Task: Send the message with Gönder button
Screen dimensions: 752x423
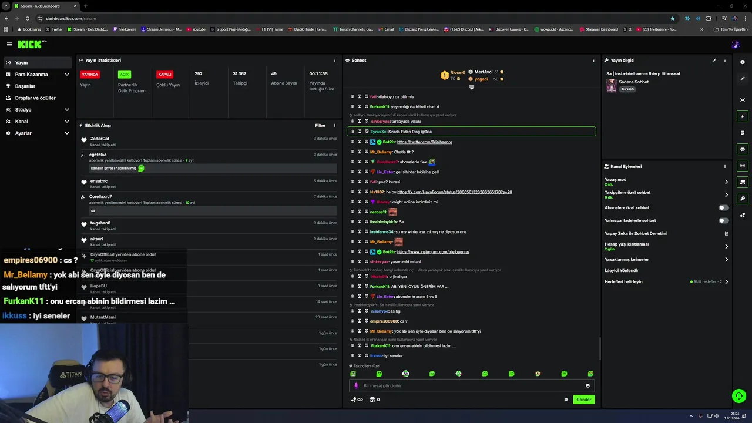Action: coord(583,399)
